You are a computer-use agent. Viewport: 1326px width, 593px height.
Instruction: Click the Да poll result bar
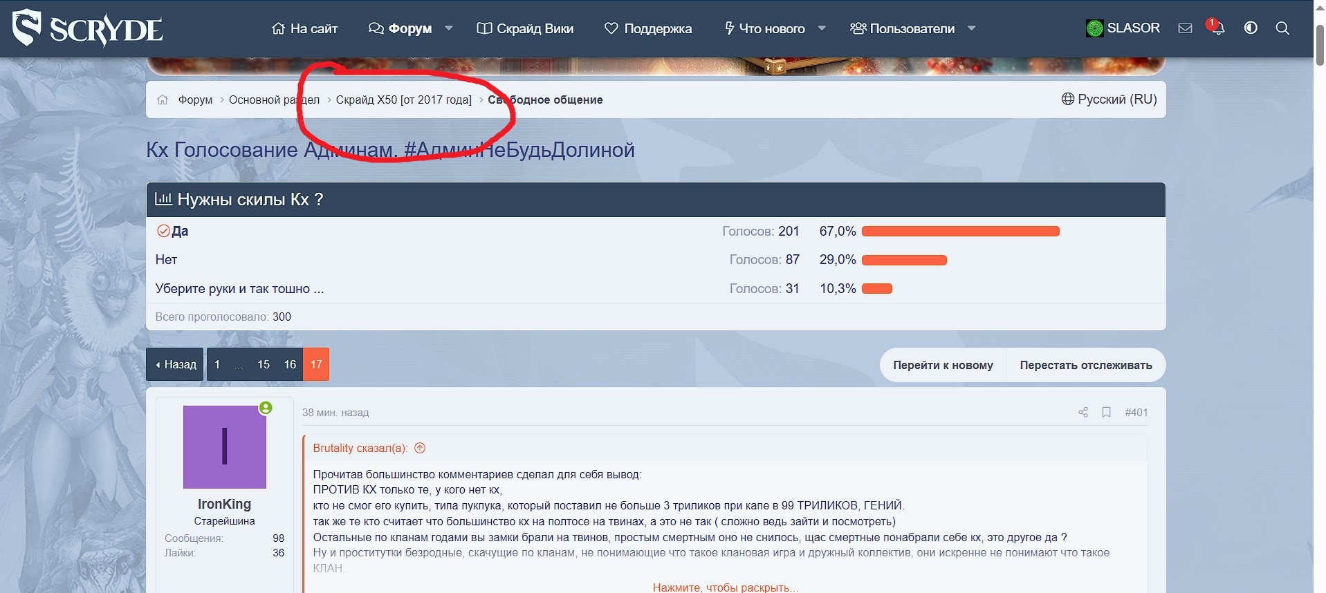coord(960,232)
